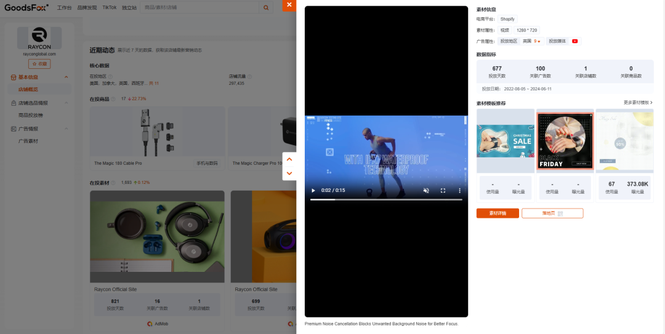This screenshot has height=334, width=665.
Task: Select 广告素材 in sidebar
Action: 28,141
